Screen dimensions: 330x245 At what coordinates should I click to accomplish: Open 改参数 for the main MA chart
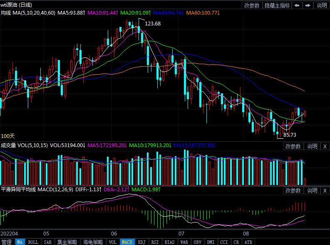point(252,5)
